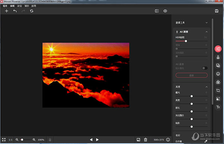Click the 白平衡 label
The width and height of the screenshot is (224, 144).
179,141
